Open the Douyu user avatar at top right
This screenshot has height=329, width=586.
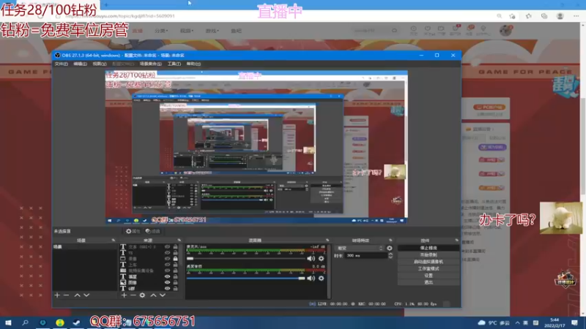(505, 30)
